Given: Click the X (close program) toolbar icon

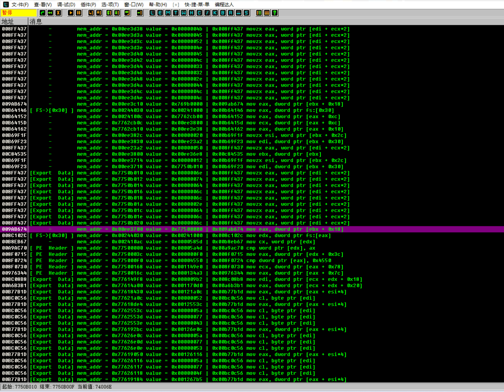Looking at the screenshot, I should click(58, 13).
